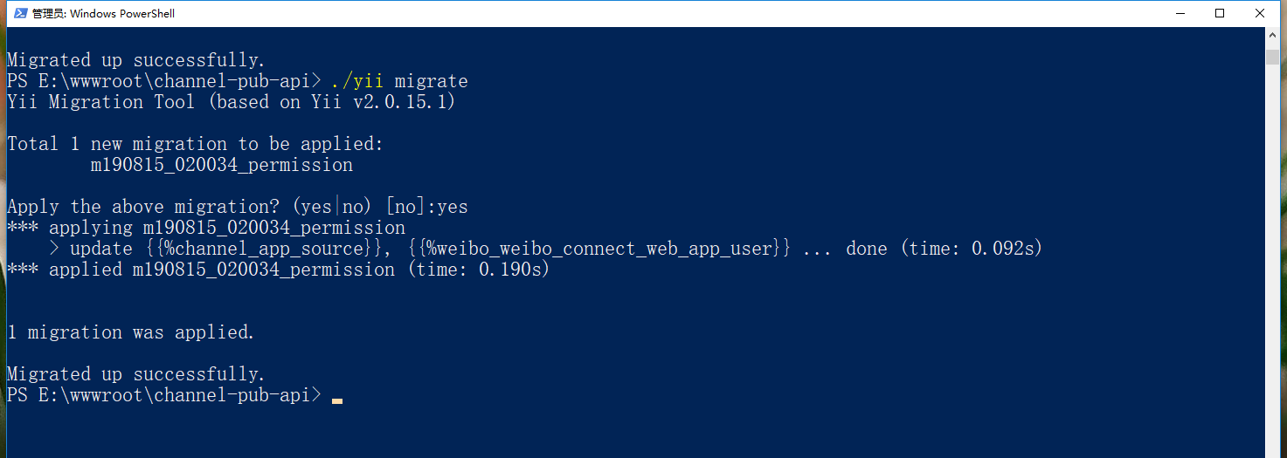Maximize the PowerShell window
This screenshot has height=458, width=1287.
click(x=1220, y=13)
